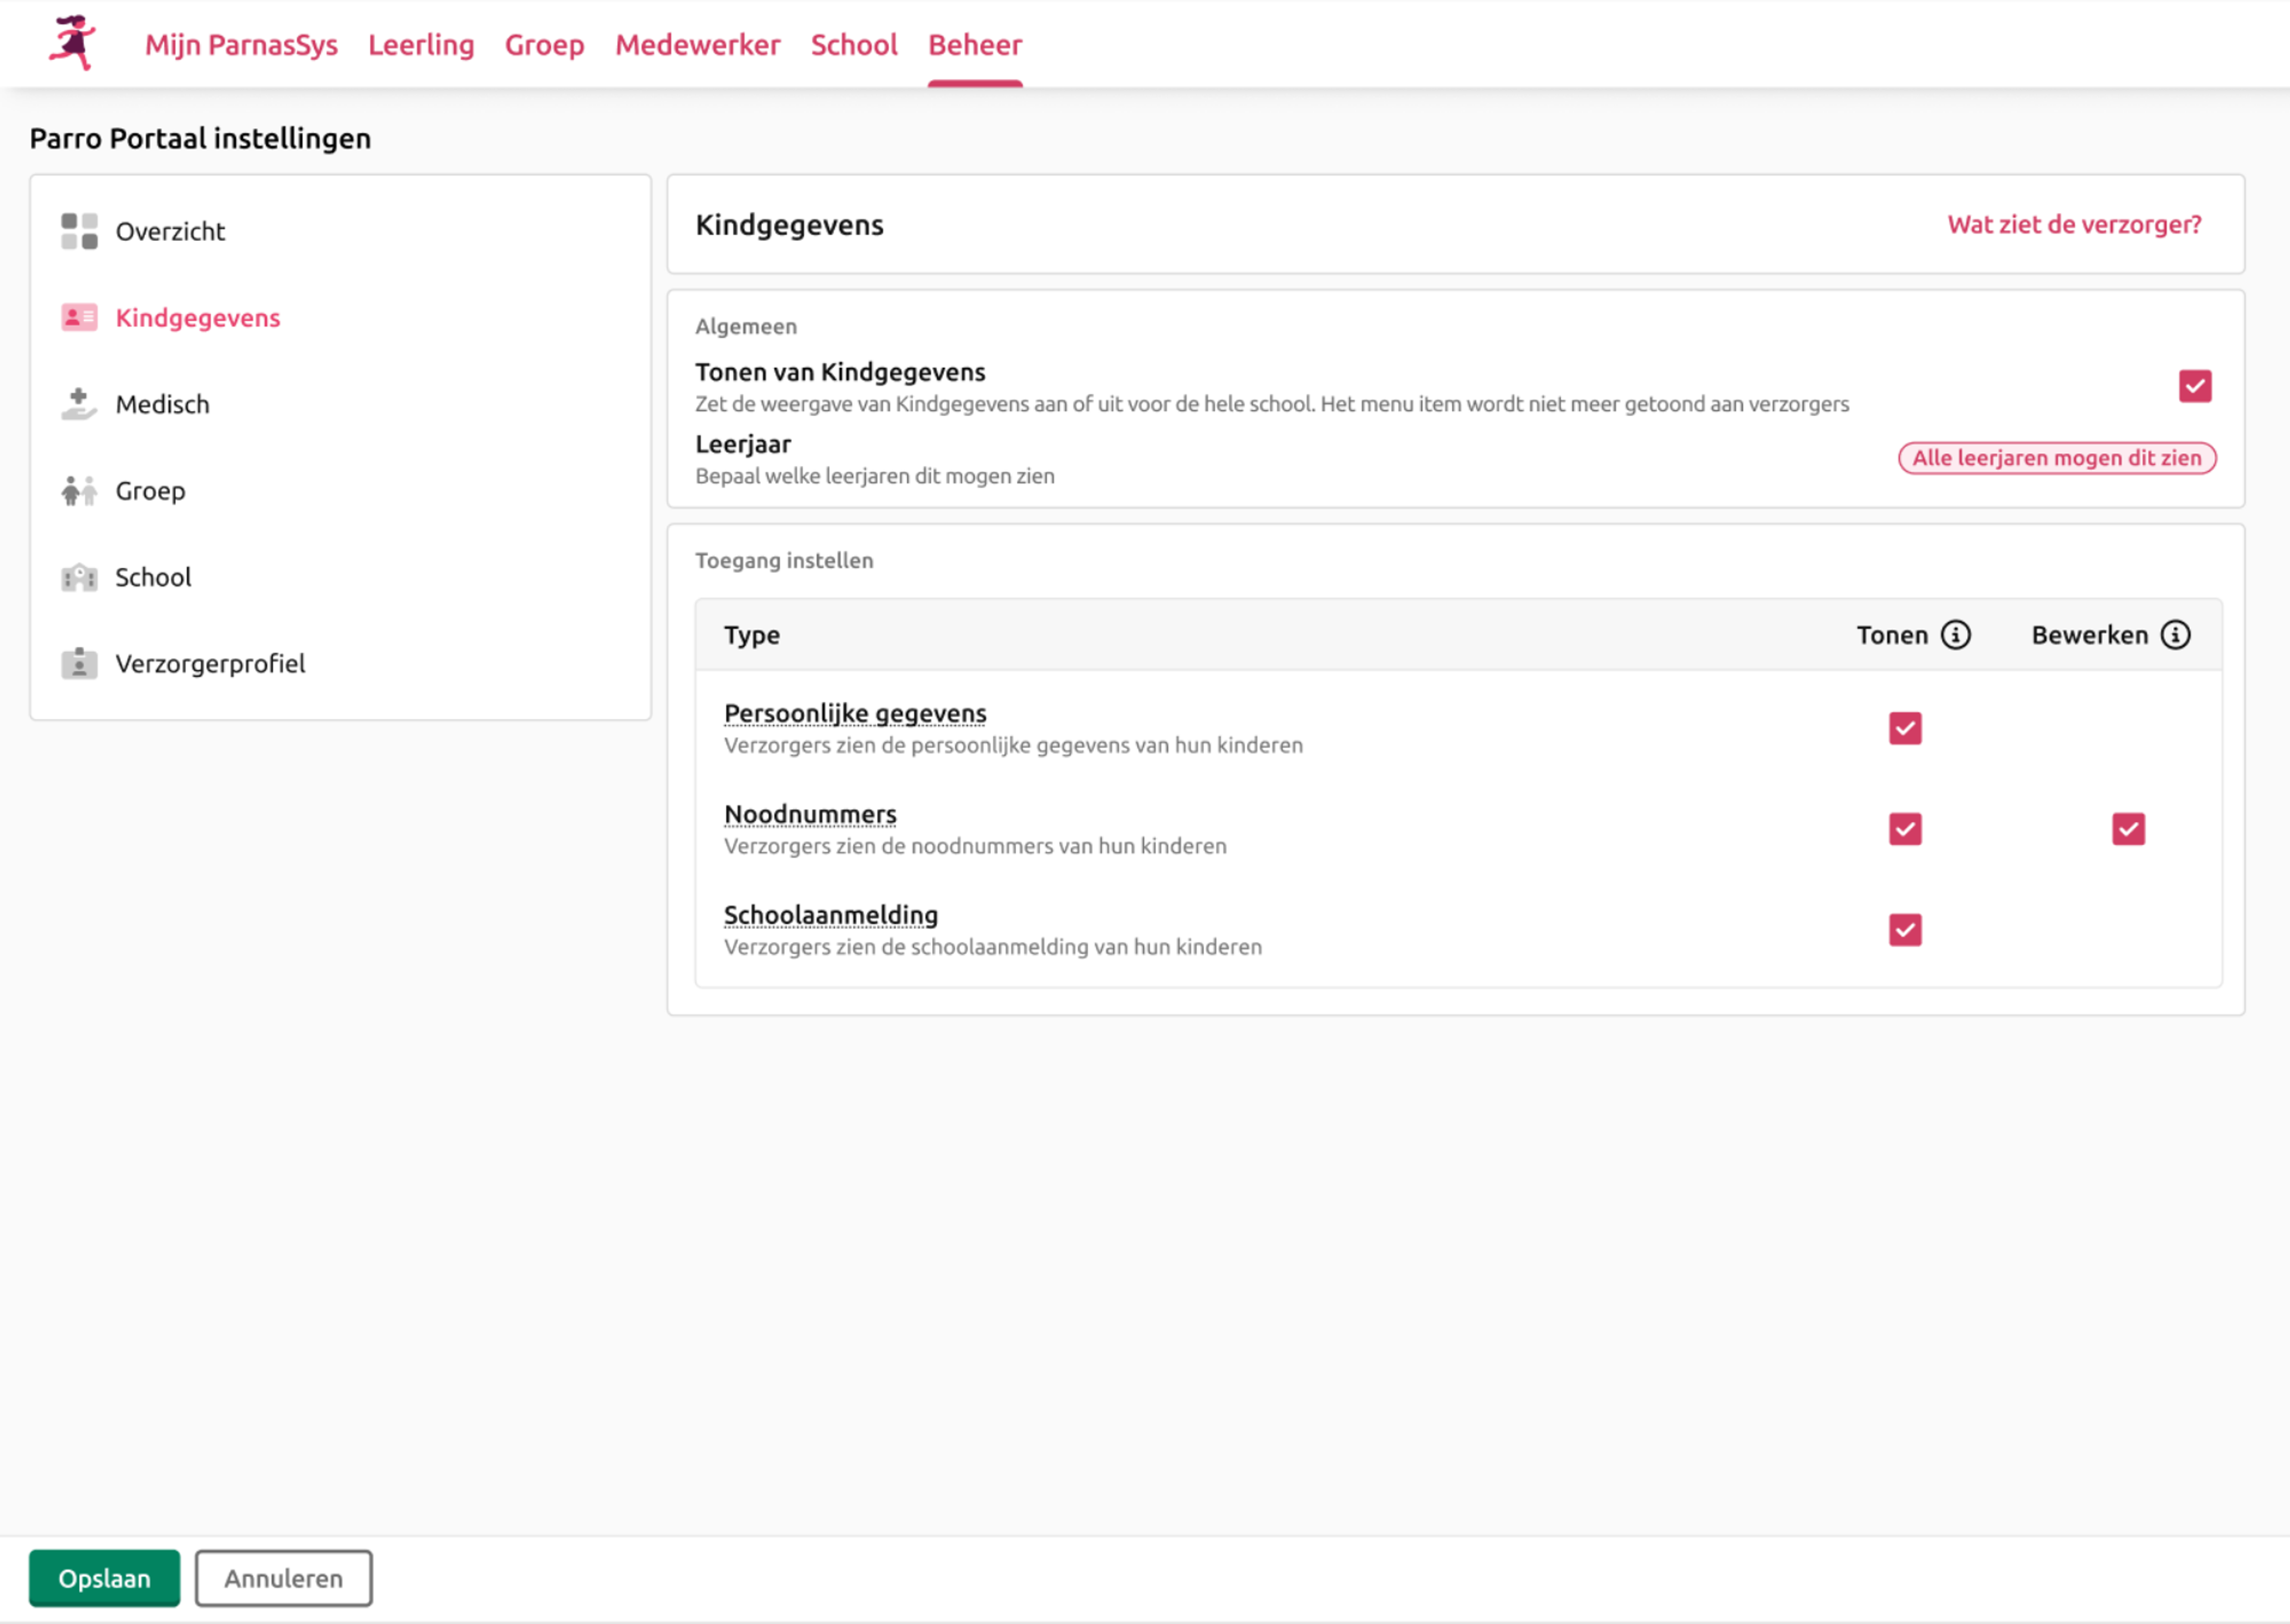The width and height of the screenshot is (2290, 1624).
Task: Click the info icon next to Bewerken
Action: pyautogui.click(x=2176, y=635)
